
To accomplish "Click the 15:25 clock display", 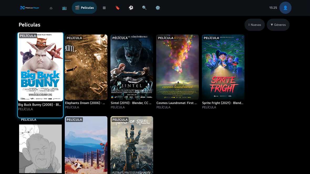I will [x=273, y=8].
